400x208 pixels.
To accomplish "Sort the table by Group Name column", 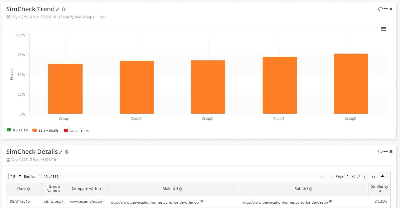I will tap(54, 189).
